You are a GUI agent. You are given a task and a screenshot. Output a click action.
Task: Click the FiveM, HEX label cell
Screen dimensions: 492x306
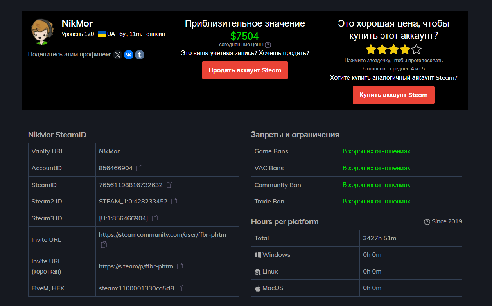click(62, 288)
